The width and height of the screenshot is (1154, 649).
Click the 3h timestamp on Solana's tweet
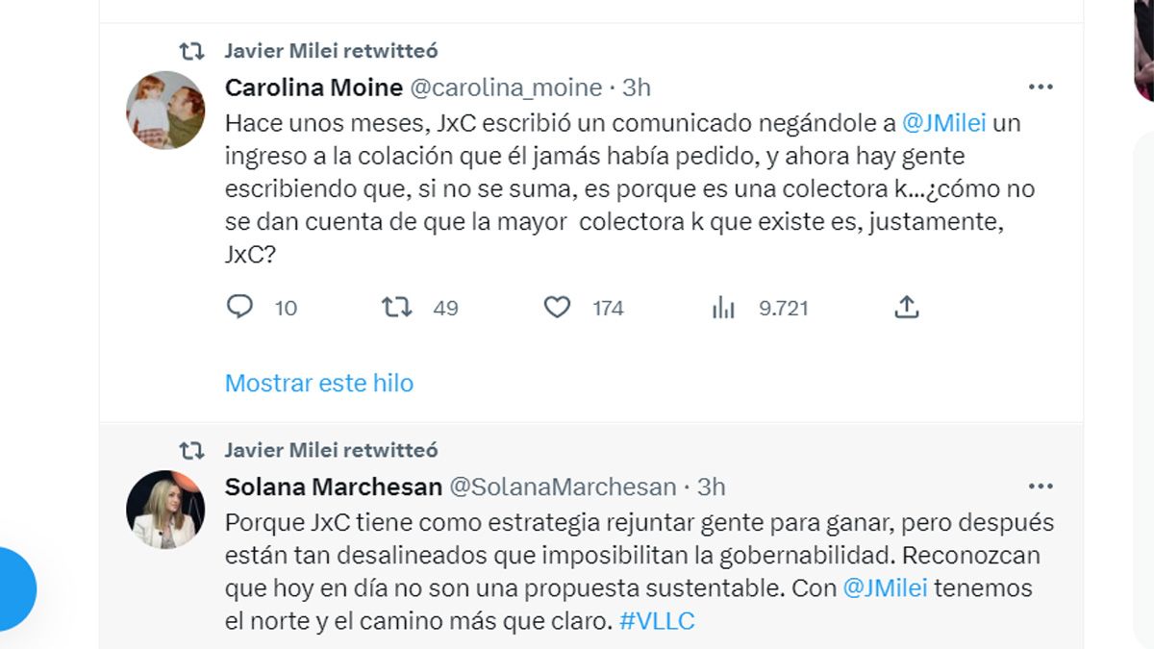coord(711,487)
